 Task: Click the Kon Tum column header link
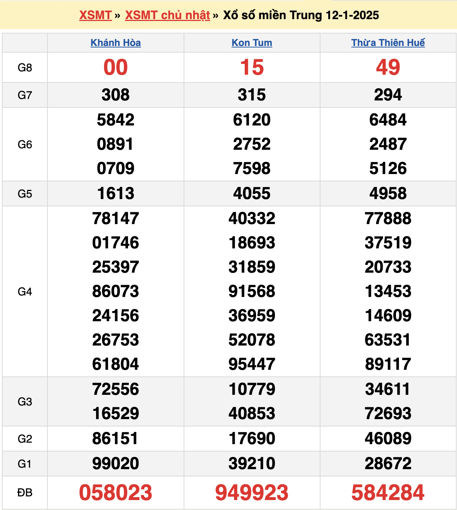pyautogui.click(x=252, y=43)
